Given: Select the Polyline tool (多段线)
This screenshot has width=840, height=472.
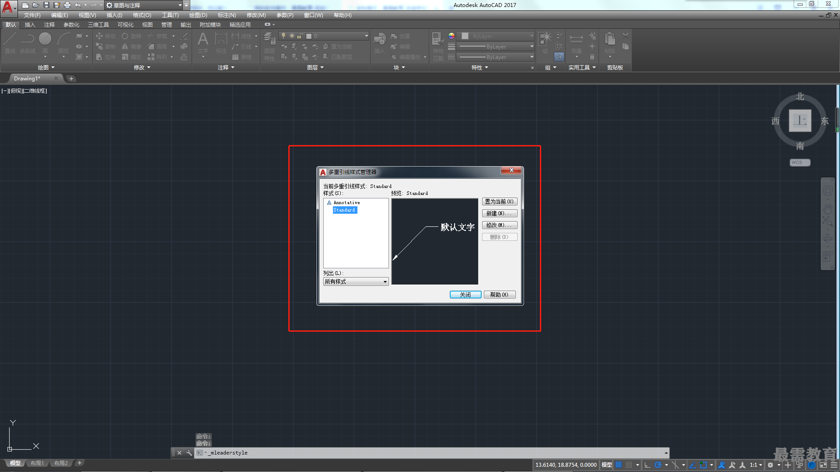Looking at the screenshot, I should click(x=28, y=43).
